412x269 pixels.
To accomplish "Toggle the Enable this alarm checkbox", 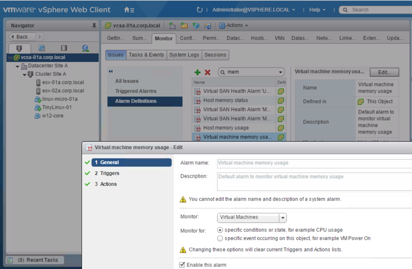I will [182, 265].
